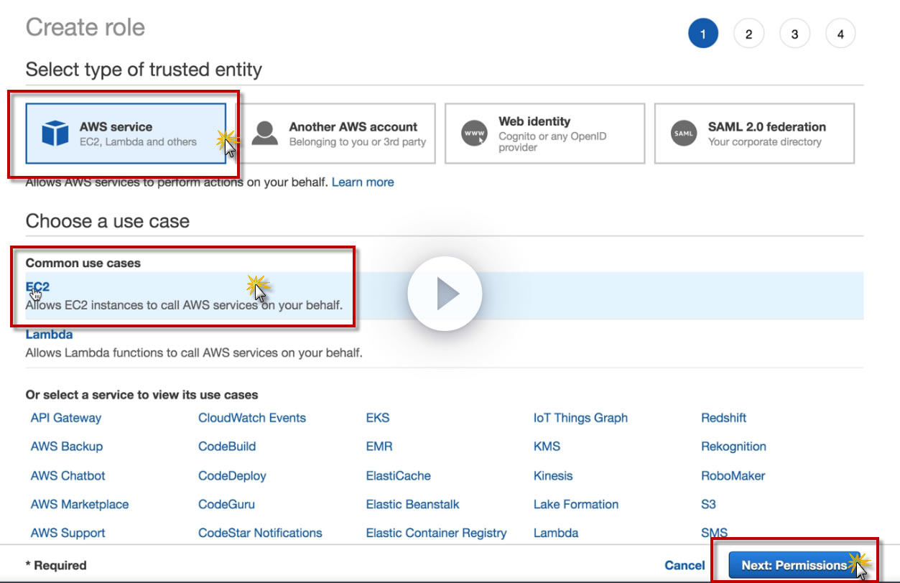Screen dimensions: 900x583
Task: Select the Rekognition service
Action: click(733, 447)
